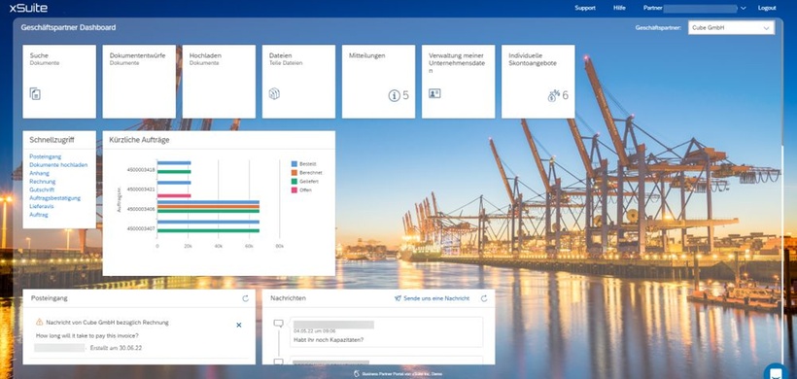The width and height of the screenshot is (797, 379).
Task: Dismiss the Cube GmbH invoice message
Action: (x=239, y=325)
